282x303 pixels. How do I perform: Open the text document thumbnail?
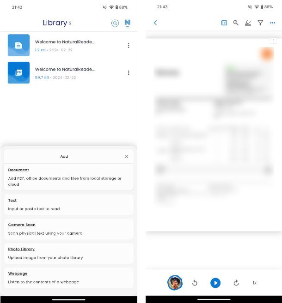18,45
